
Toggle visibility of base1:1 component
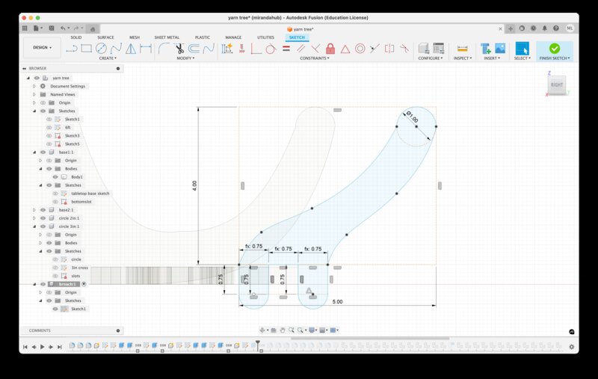click(x=43, y=152)
